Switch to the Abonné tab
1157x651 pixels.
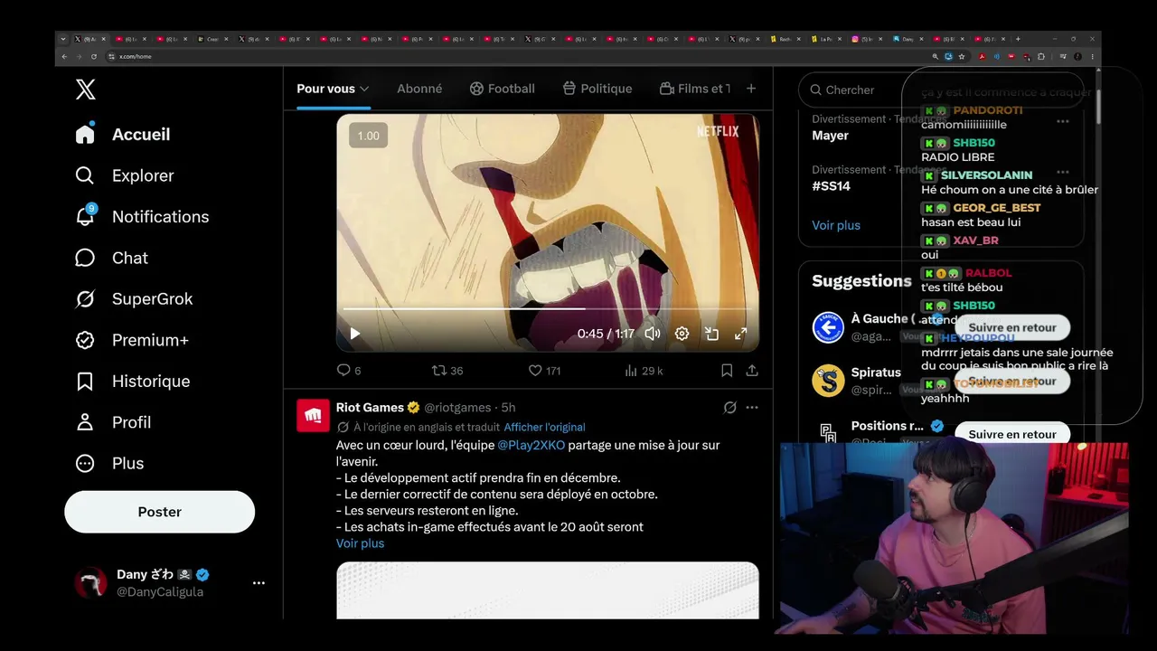click(419, 89)
